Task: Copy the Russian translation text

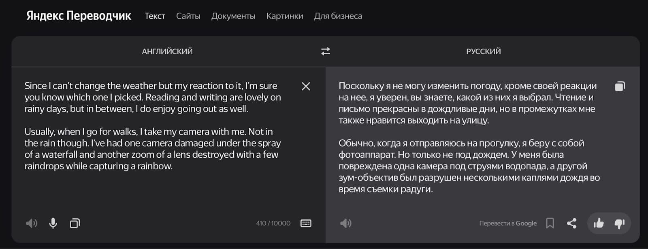Action: pyautogui.click(x=620, y=86)
